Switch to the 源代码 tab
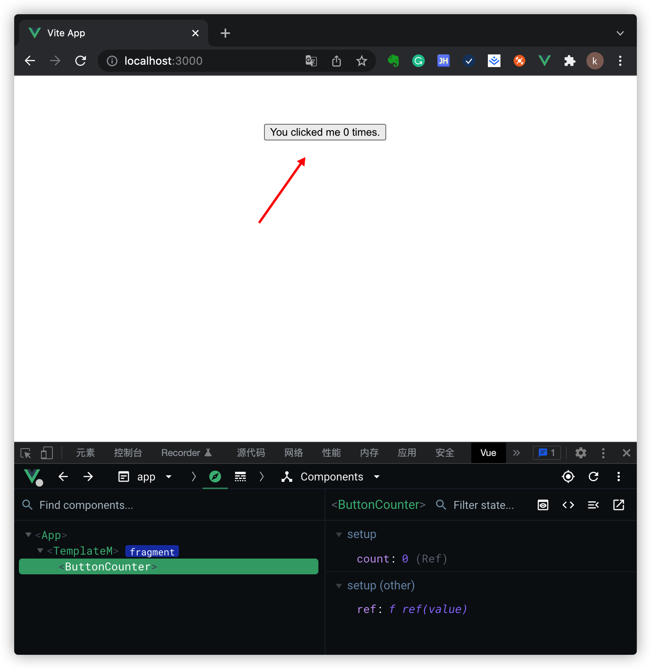This screenshot has width=651, height=669. click(251, 453)
